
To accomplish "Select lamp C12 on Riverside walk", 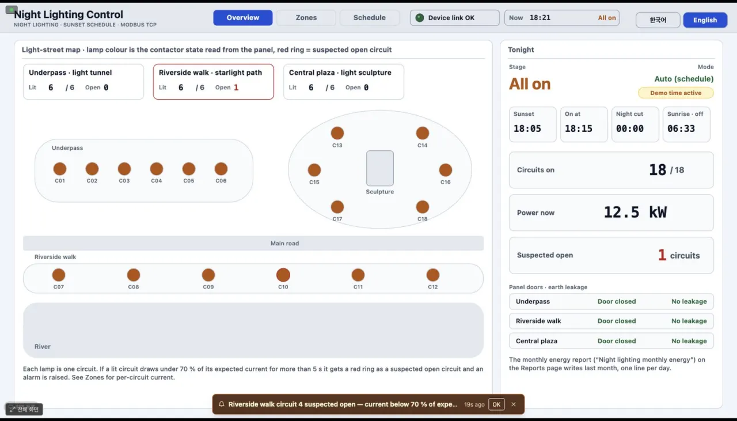I will coord(433,275).
